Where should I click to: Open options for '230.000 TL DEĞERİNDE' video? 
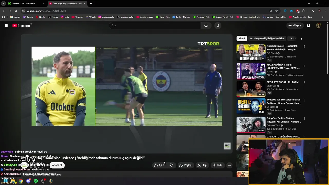pyautogui.click(x=304, y=137)
